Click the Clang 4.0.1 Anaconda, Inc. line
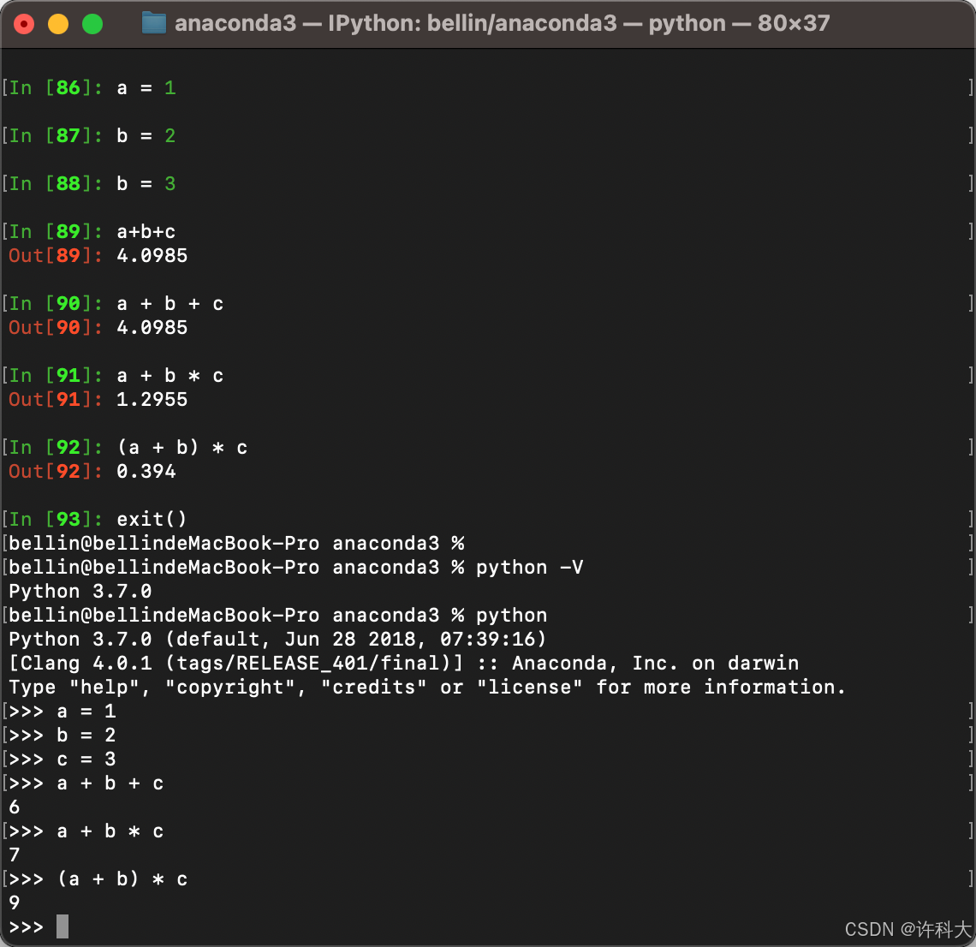Viewport: 976px width, 947px height. point(403,663)
